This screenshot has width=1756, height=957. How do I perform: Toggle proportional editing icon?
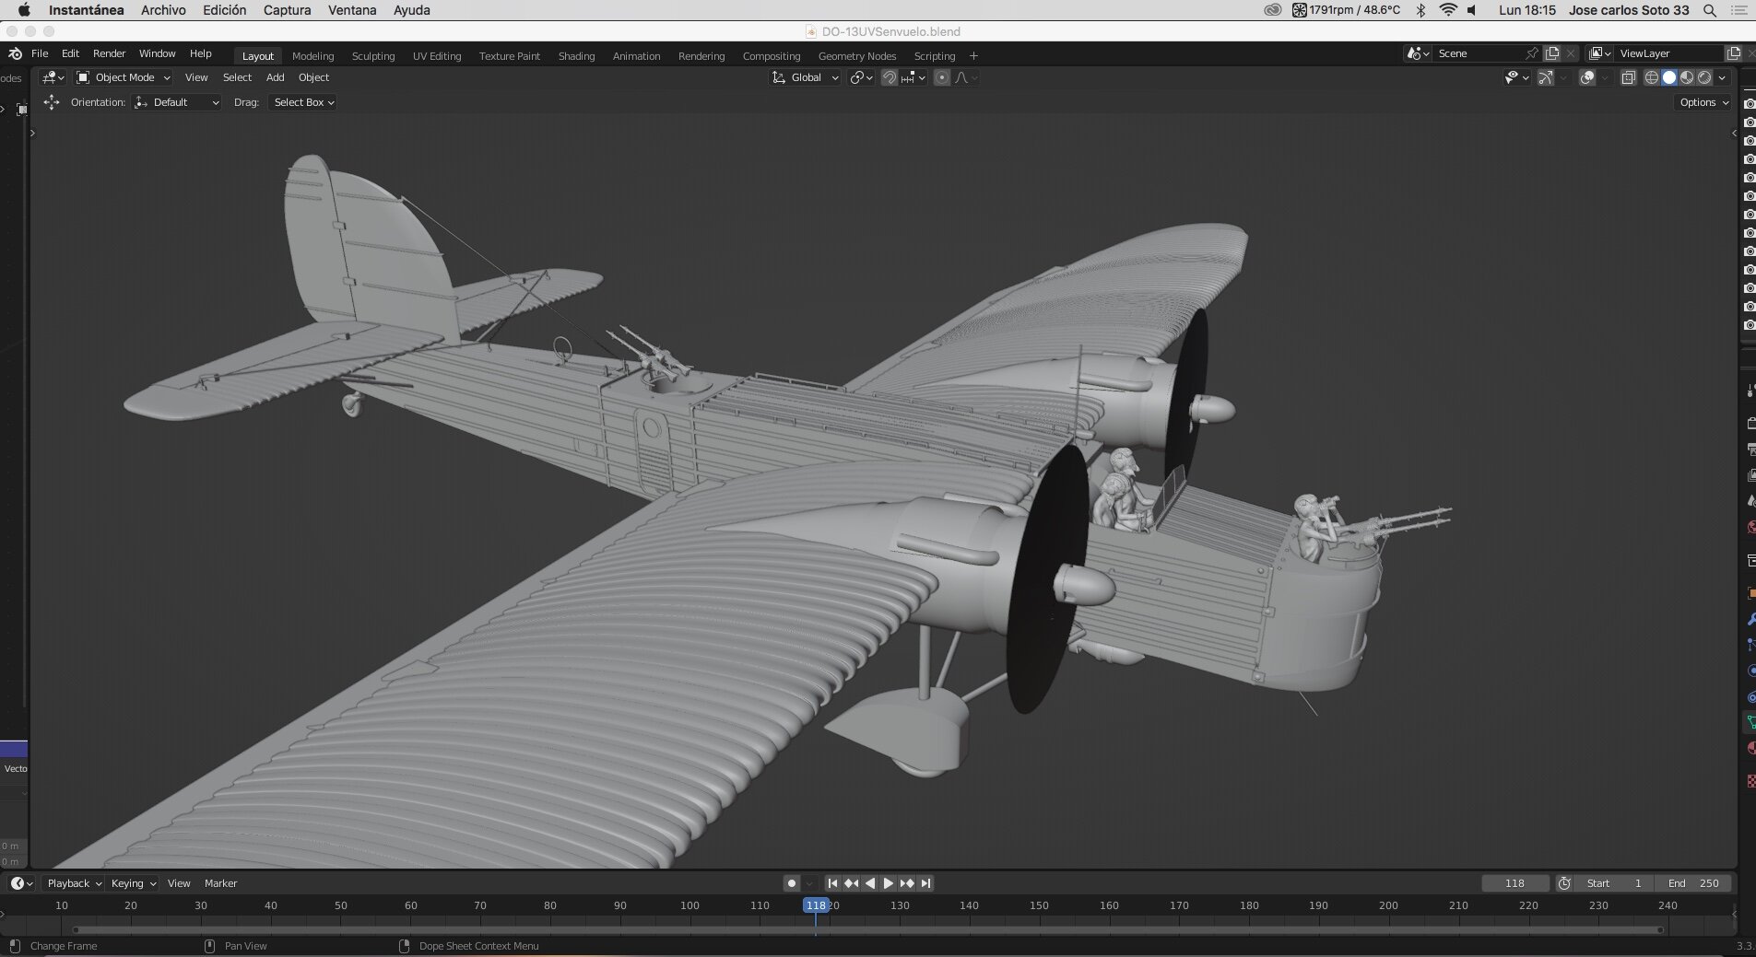[x=941, y=77]
